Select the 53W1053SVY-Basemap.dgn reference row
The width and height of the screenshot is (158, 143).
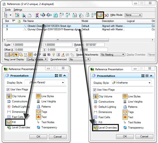pyautogui.click(x=79, y=29)
